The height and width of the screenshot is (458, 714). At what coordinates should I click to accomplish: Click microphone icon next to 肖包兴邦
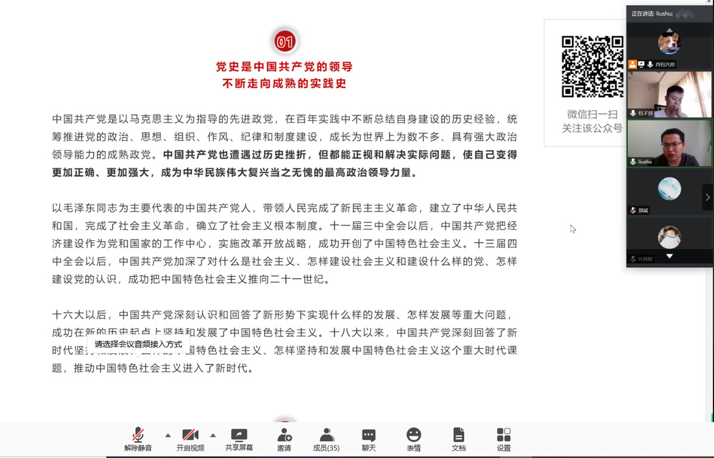pyautogui.click(x=650, y=64)
